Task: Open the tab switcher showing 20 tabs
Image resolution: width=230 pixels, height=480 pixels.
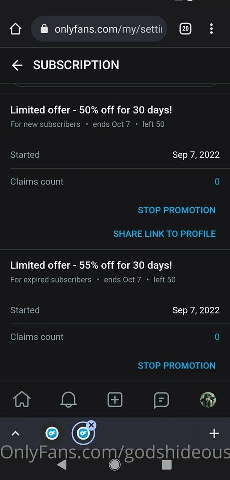Action: tap(185, 29)
